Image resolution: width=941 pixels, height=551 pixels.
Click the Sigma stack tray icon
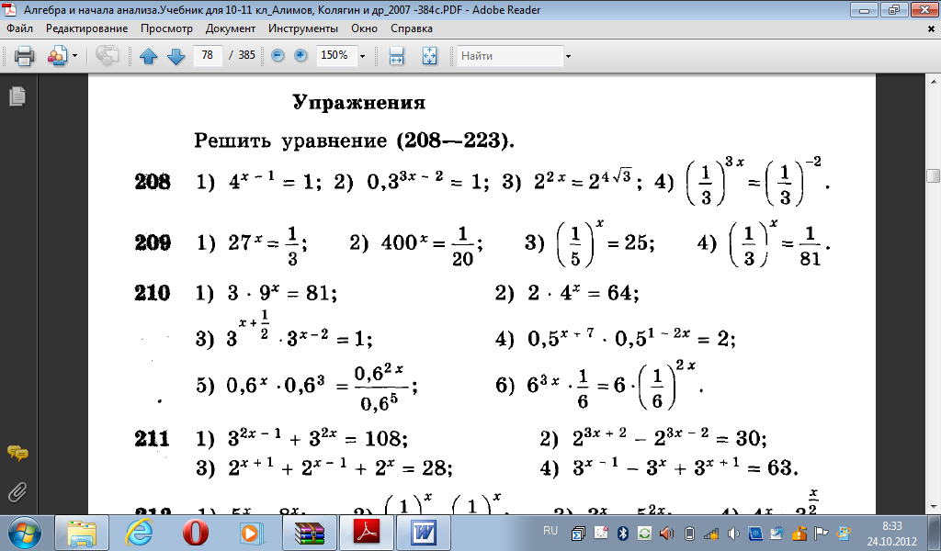pos(579,533)
